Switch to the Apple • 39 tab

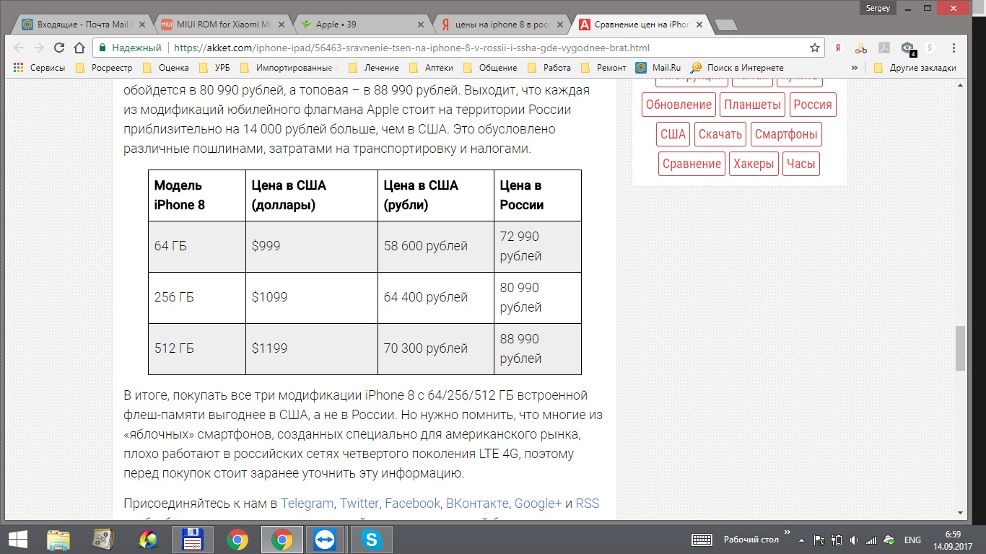coord(359,25)
